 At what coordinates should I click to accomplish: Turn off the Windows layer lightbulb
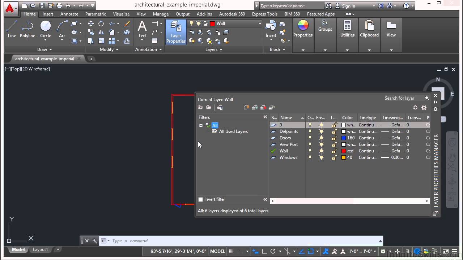point(310,157)
